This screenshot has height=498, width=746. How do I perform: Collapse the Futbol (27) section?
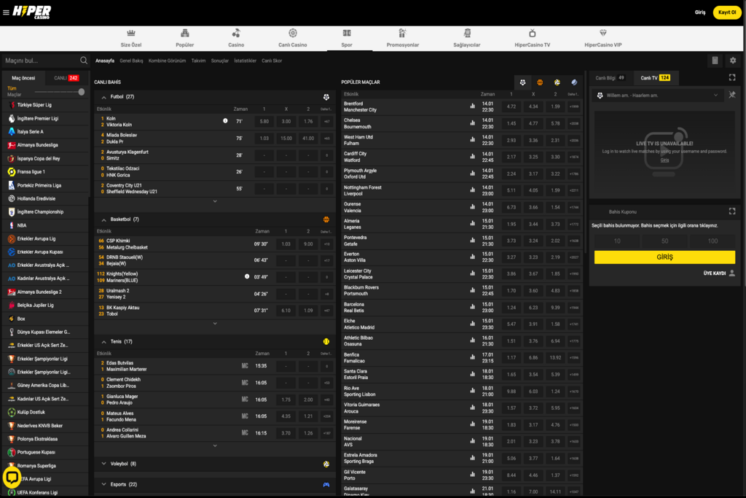coord(103,97)
